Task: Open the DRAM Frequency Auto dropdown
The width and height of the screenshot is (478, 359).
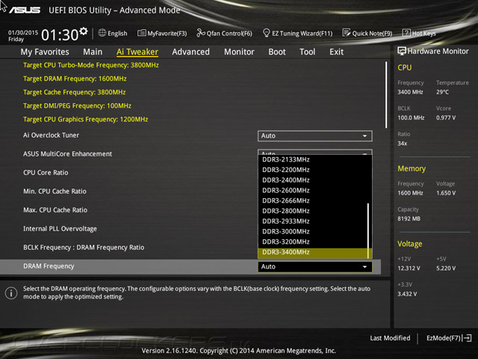Action: 315,267
